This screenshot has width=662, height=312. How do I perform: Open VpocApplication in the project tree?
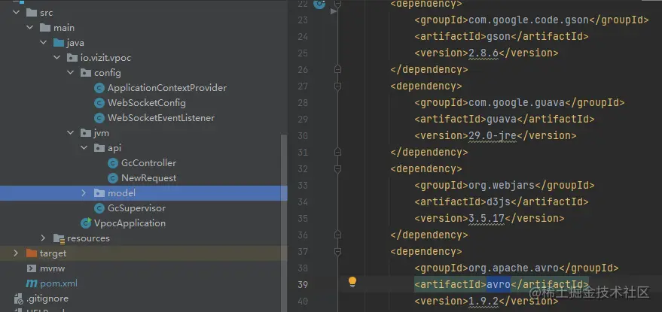[x=130, y=223]
